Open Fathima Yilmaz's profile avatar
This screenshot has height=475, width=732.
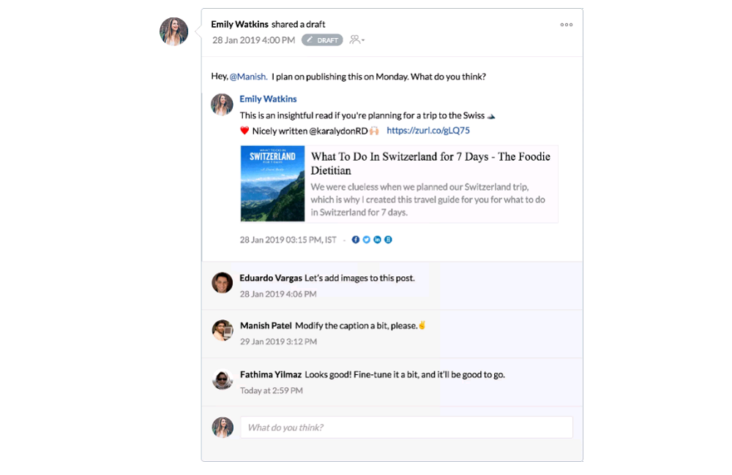[x=223, y=379]
